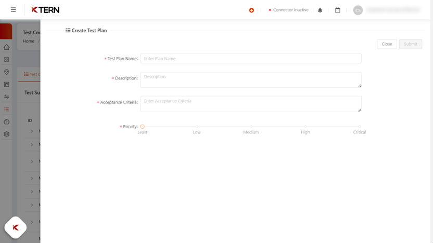Click Connector Inactive status

point(288,10)
